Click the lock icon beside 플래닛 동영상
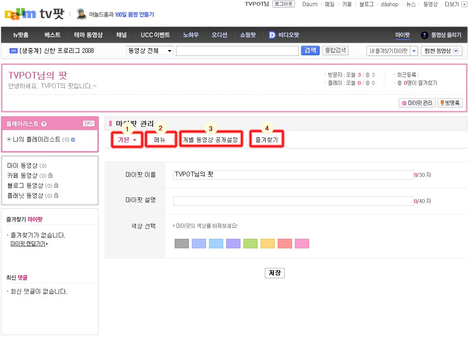This screenshot has height=337, width=469. 56,195
